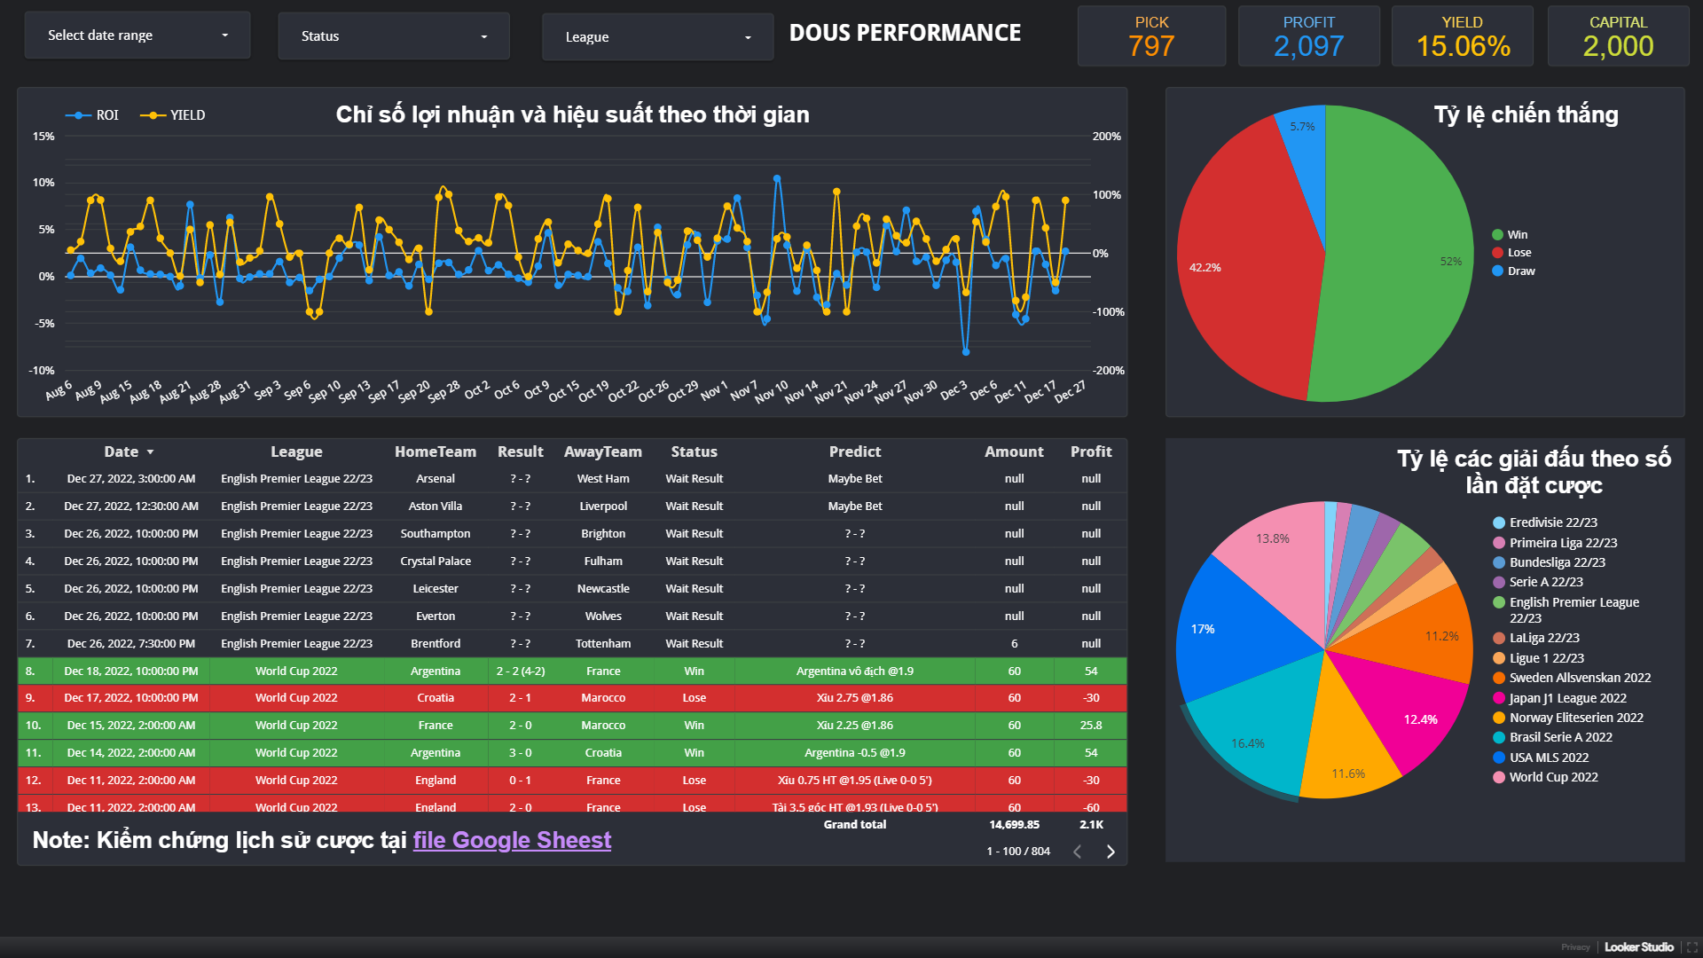Sort table by League column header

point(296,452)
